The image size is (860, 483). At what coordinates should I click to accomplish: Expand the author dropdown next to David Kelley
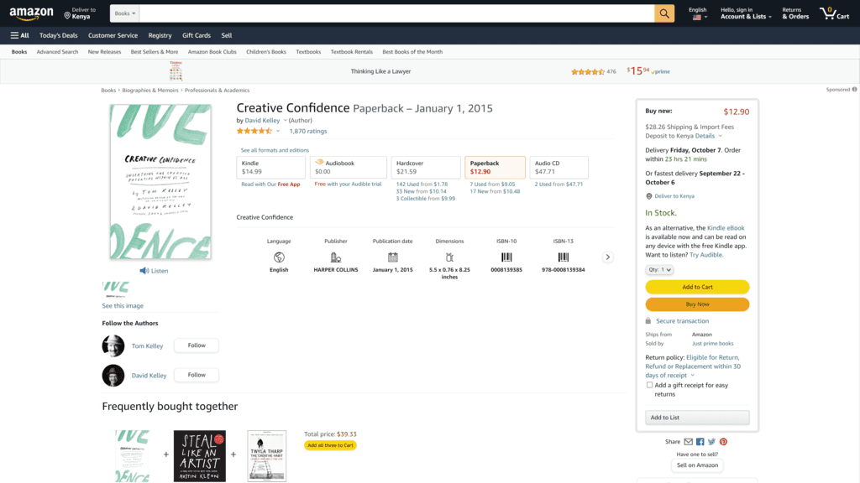(x=286, y=121)
